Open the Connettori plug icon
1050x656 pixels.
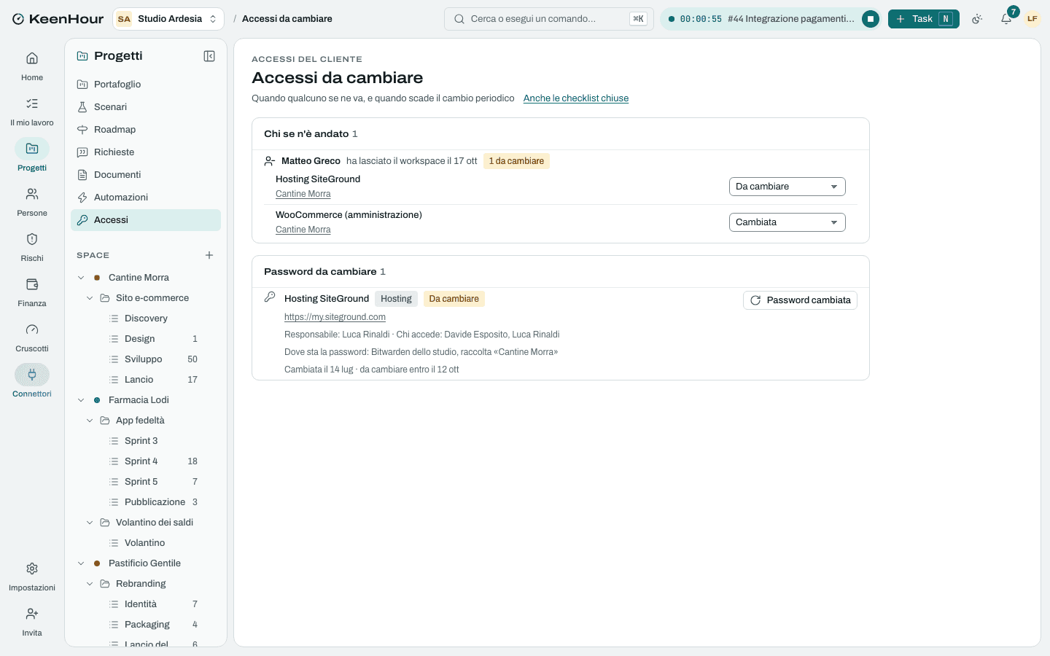(x=32, y=383)
